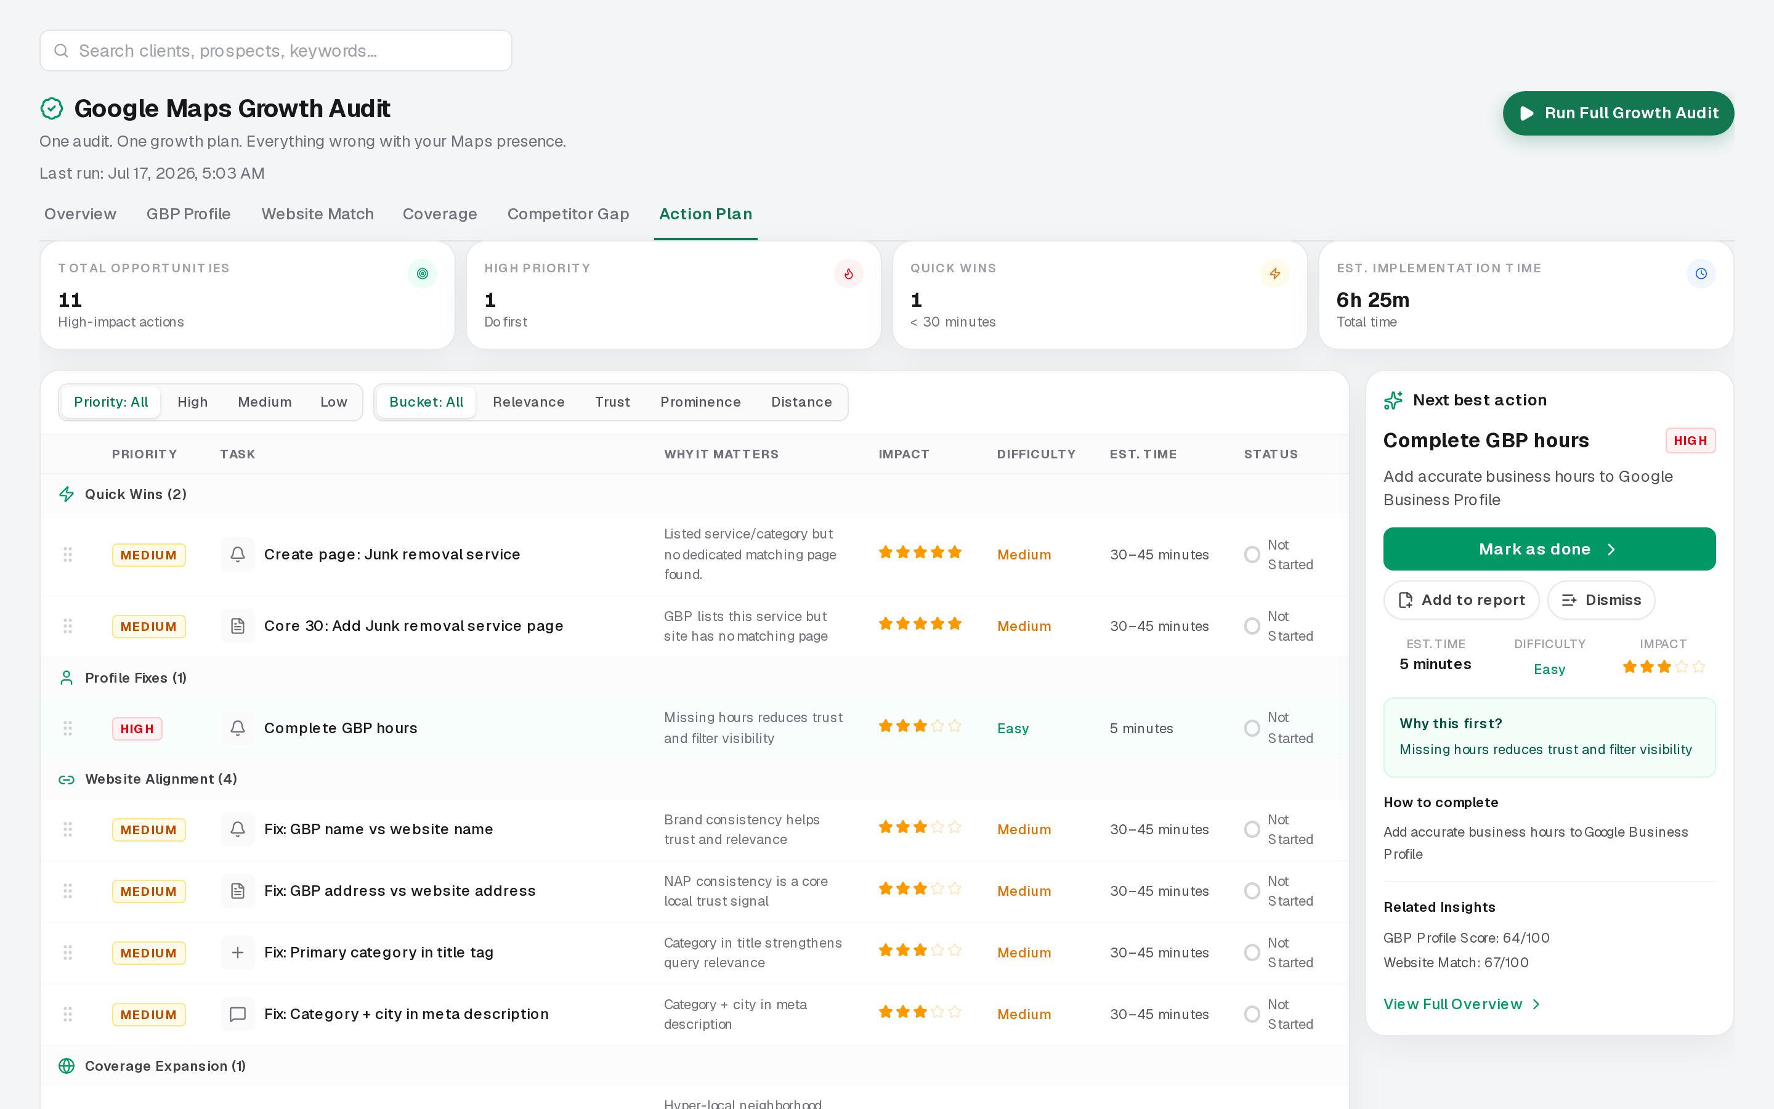Screen dimensions: 1774x1109
Task: Click the clock icon in Est. Implementation Time card
Action: [x=1701, y=274]
